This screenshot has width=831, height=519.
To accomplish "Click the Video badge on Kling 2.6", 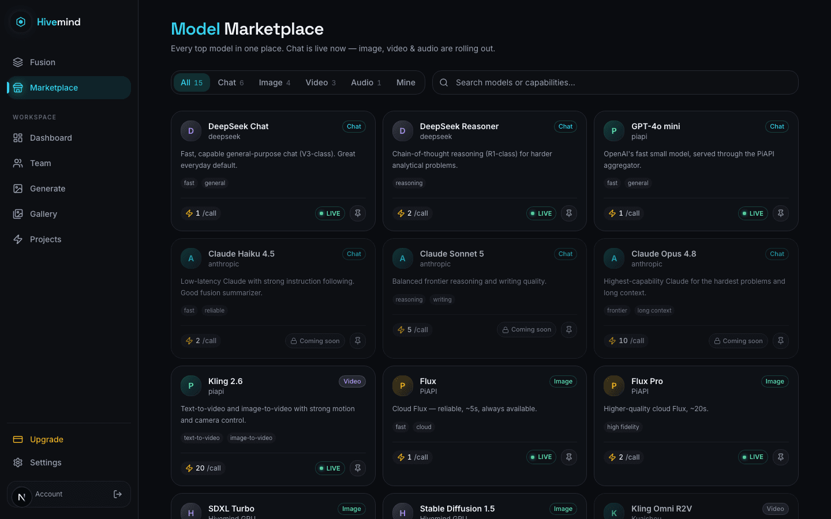I will [352, 382].
